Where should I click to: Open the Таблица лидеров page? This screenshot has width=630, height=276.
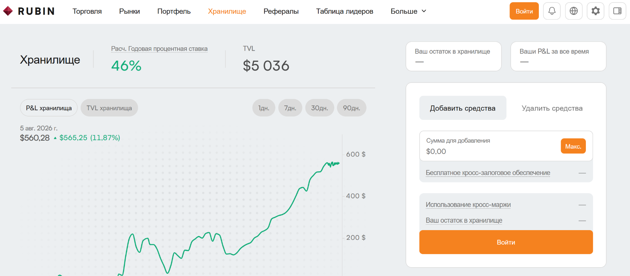345,11
